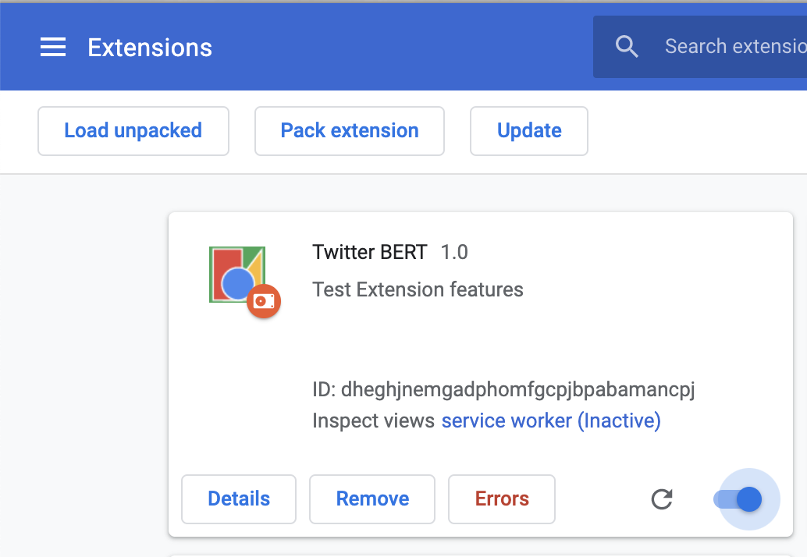
Task: Click the Twitter BERT extension icon
Action: tap(237, 275)
